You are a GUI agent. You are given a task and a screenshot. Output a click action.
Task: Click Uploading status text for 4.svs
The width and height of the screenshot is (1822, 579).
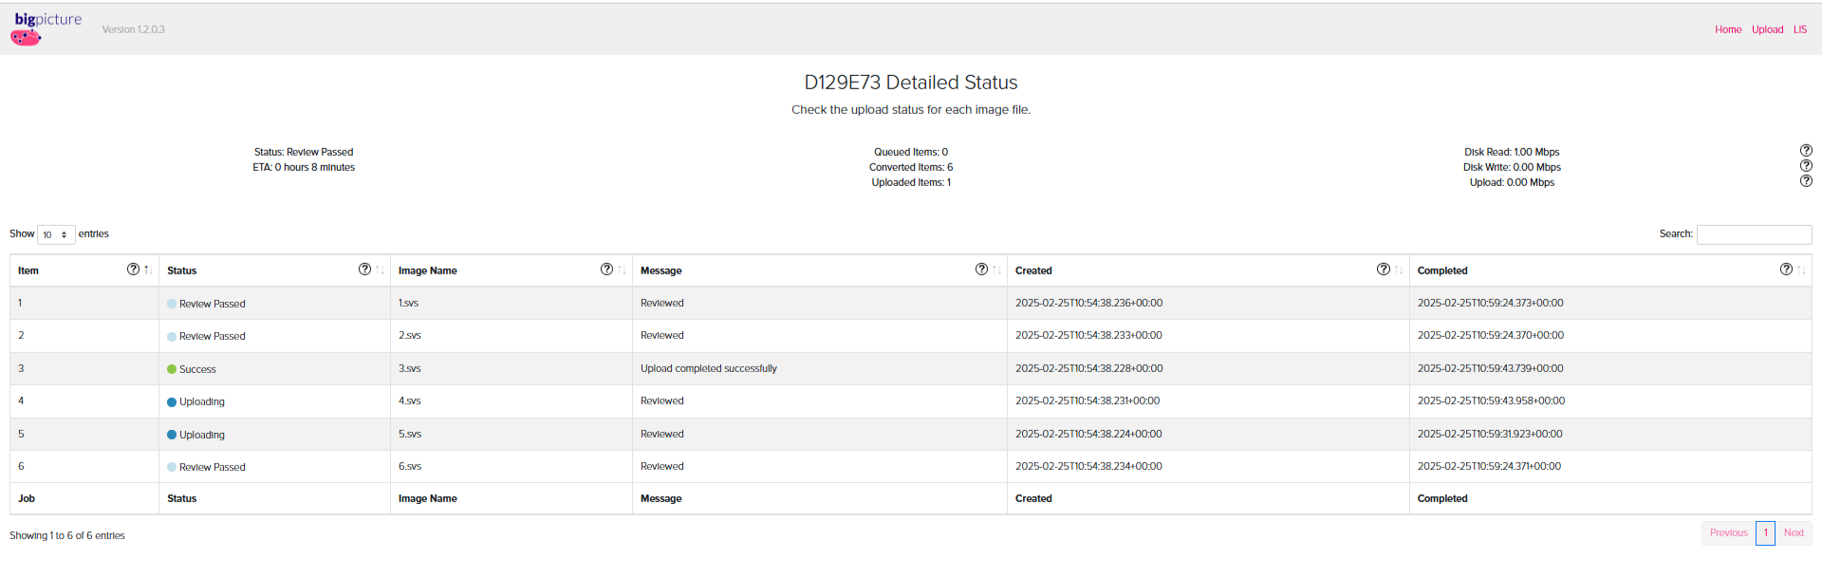(x=202, y=402)
